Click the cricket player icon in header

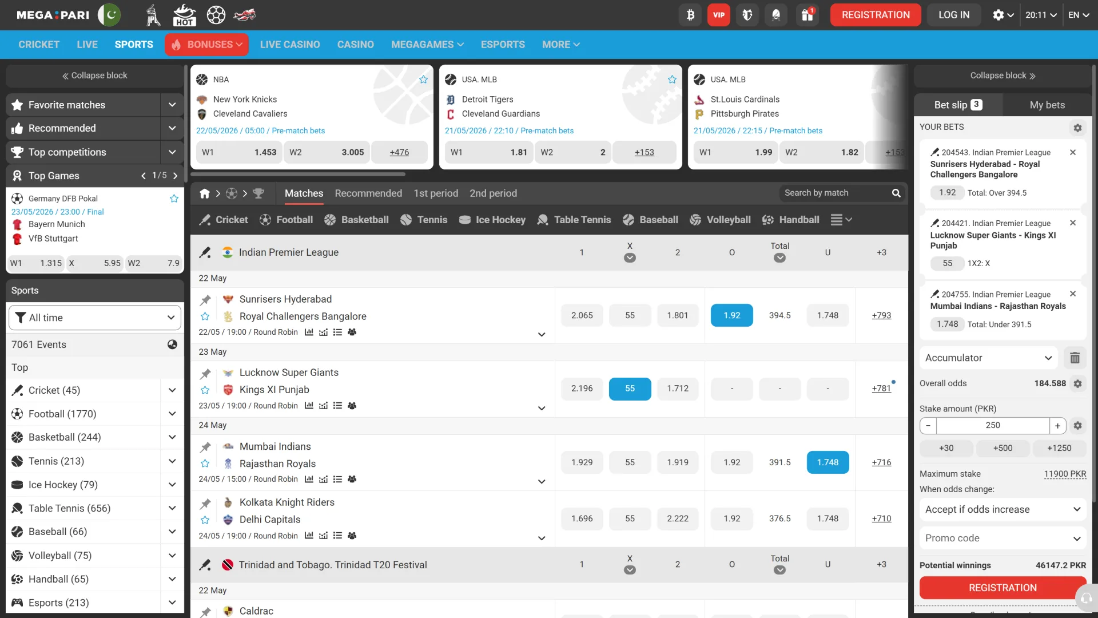tap(153, 15)
